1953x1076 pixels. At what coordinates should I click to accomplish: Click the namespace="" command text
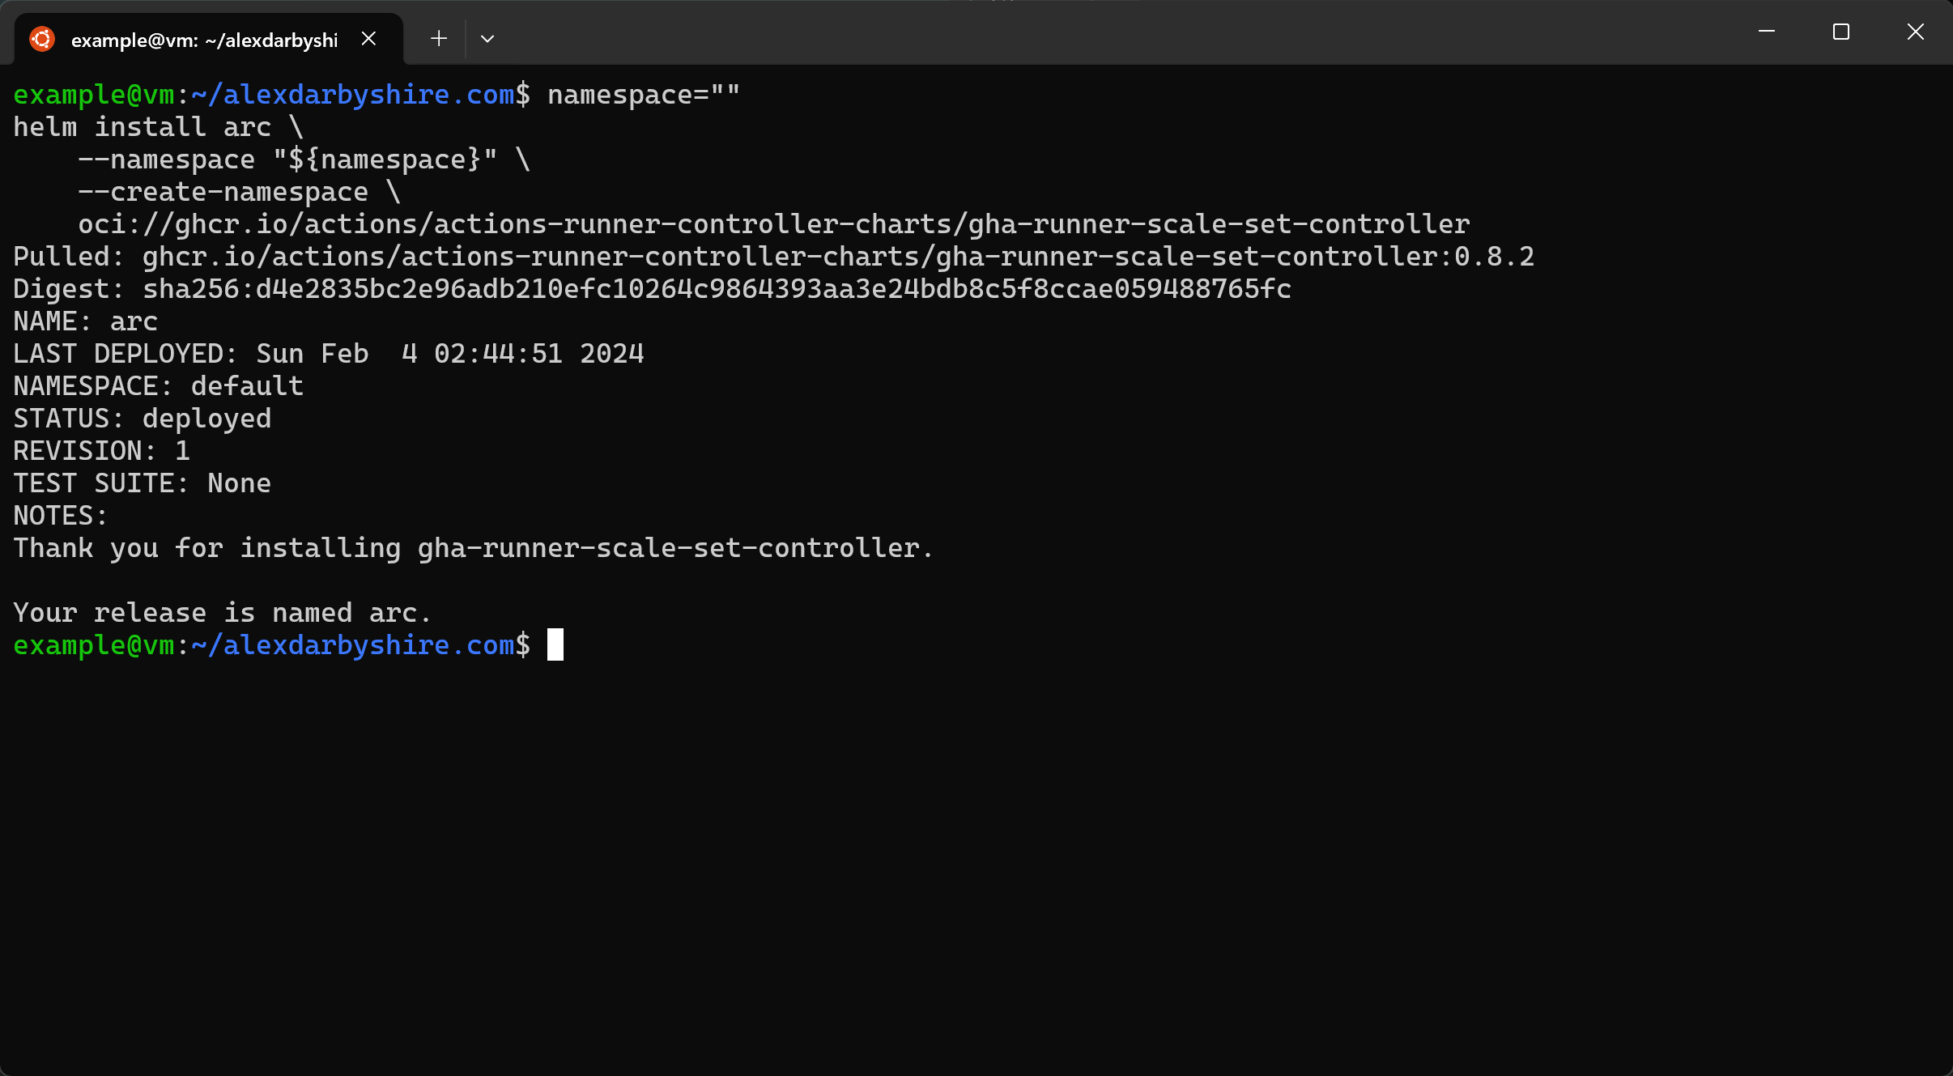[644, 95]
